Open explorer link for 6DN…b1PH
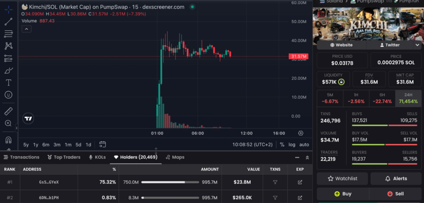 pos(300,198)
